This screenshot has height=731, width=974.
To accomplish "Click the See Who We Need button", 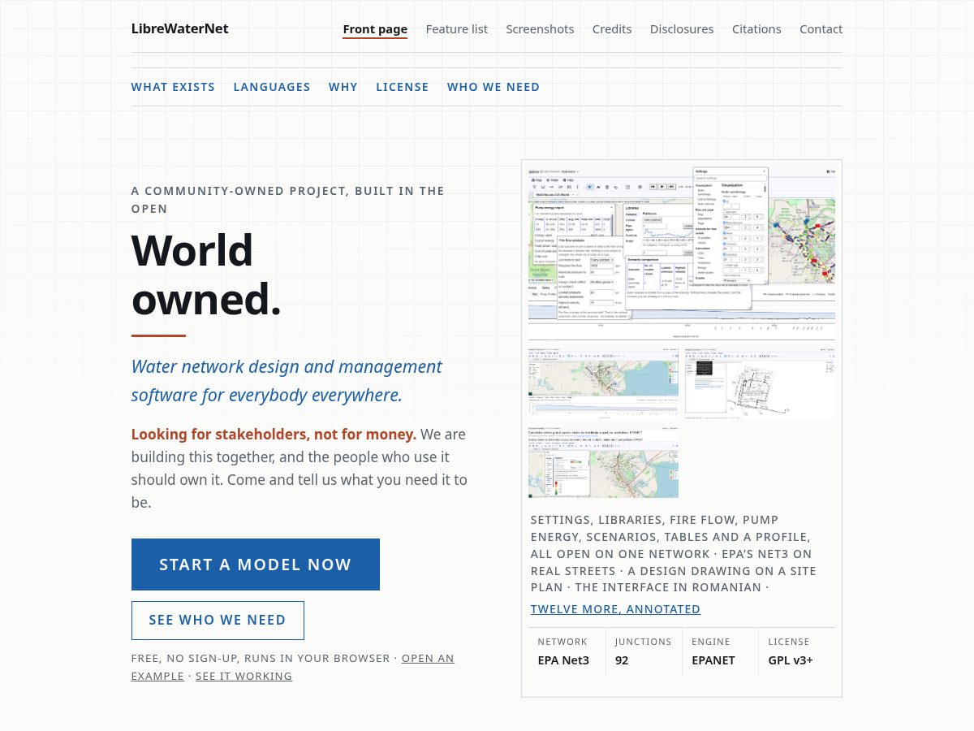I will 218,621.
